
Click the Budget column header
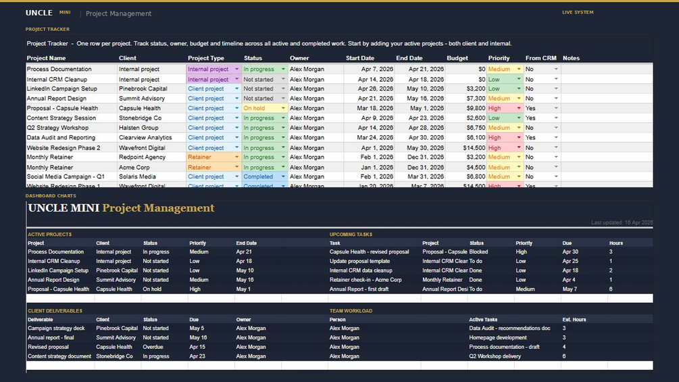(x=457, y=58)
